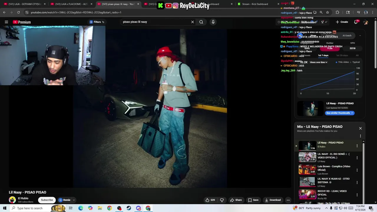Screen dimensions: 377x212
Task: Open the Mix playlist options three dots
Action: pyautogui.click(x=360, y=136)
